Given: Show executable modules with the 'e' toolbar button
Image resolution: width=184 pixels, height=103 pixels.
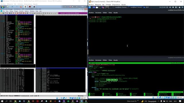Looking at the screenshot, I should tap(32, 13).
